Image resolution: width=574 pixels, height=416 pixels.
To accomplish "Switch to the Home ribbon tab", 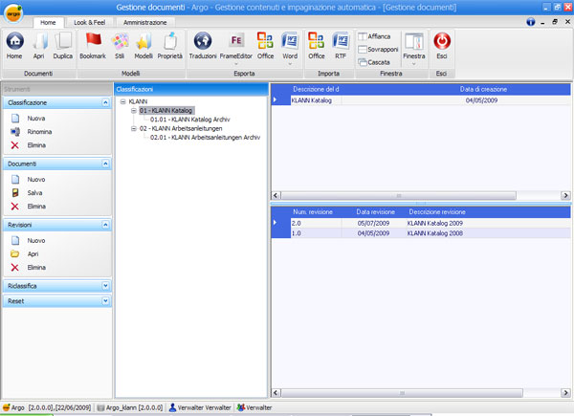I will point(48,23).
